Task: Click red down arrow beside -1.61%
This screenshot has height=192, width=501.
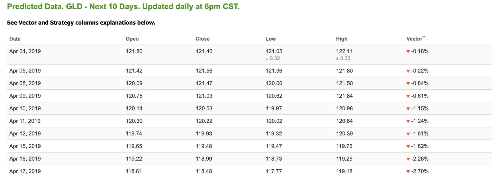Action: tap(408, 134)
